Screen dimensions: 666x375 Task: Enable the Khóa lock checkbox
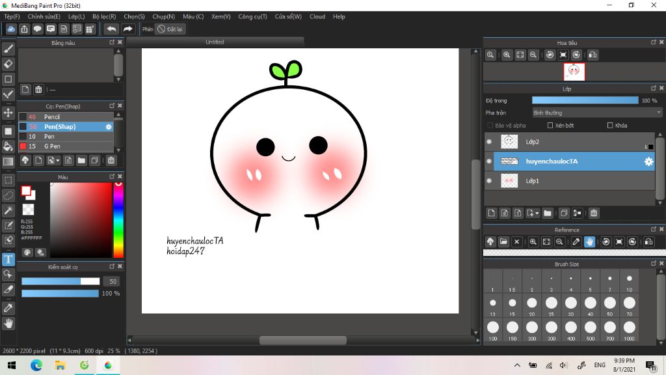[610, 126]
